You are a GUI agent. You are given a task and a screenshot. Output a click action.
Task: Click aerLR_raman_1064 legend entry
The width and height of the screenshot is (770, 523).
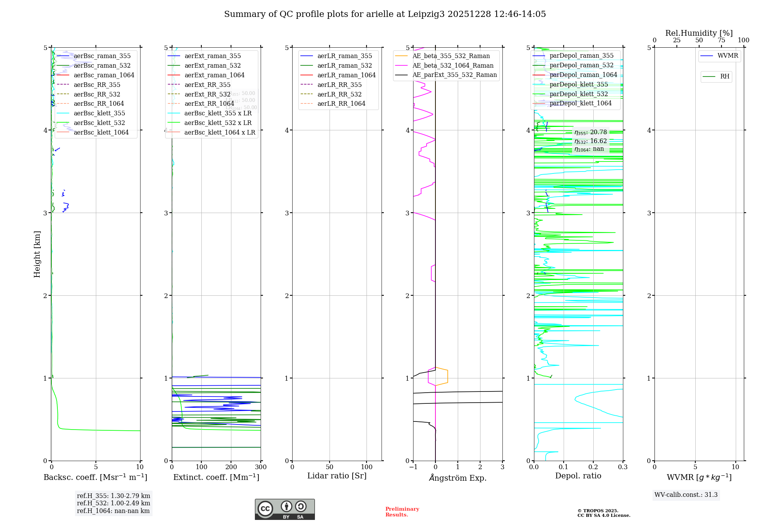[346, 75]
